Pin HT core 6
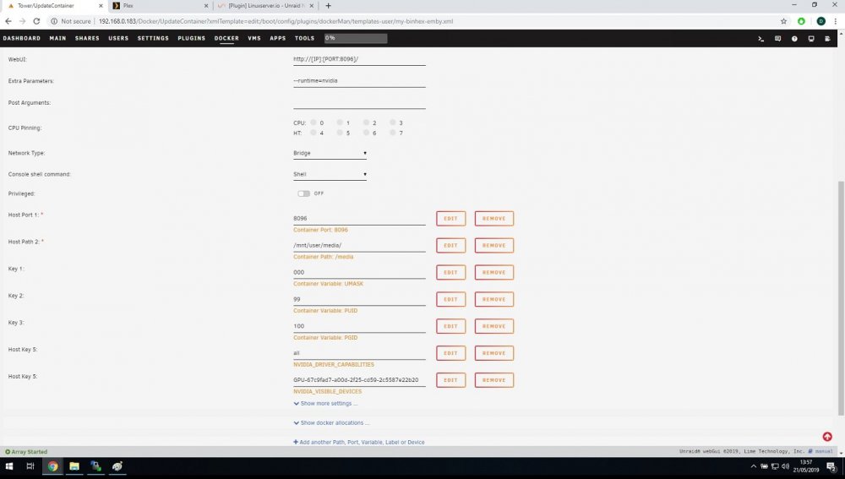 pos(367,133)
